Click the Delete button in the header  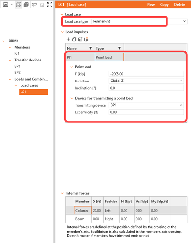(x=180, y=5)
